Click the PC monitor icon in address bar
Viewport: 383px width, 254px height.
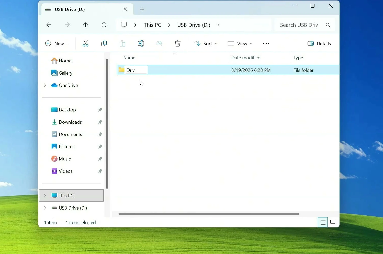(x=124, y=25)
